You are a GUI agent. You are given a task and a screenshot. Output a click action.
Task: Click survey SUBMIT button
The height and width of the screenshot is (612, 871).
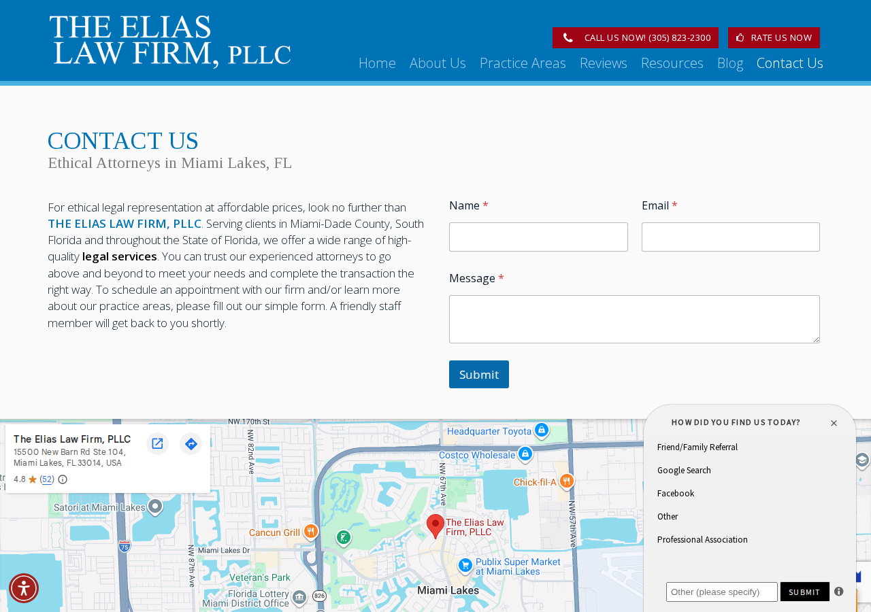tap(805, 592)
